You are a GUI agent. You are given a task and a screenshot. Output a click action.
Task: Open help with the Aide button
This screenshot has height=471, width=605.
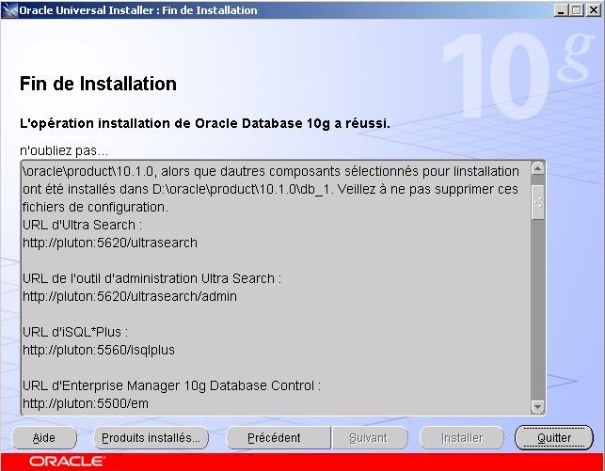pyautogui.click(x=44, y=438)
